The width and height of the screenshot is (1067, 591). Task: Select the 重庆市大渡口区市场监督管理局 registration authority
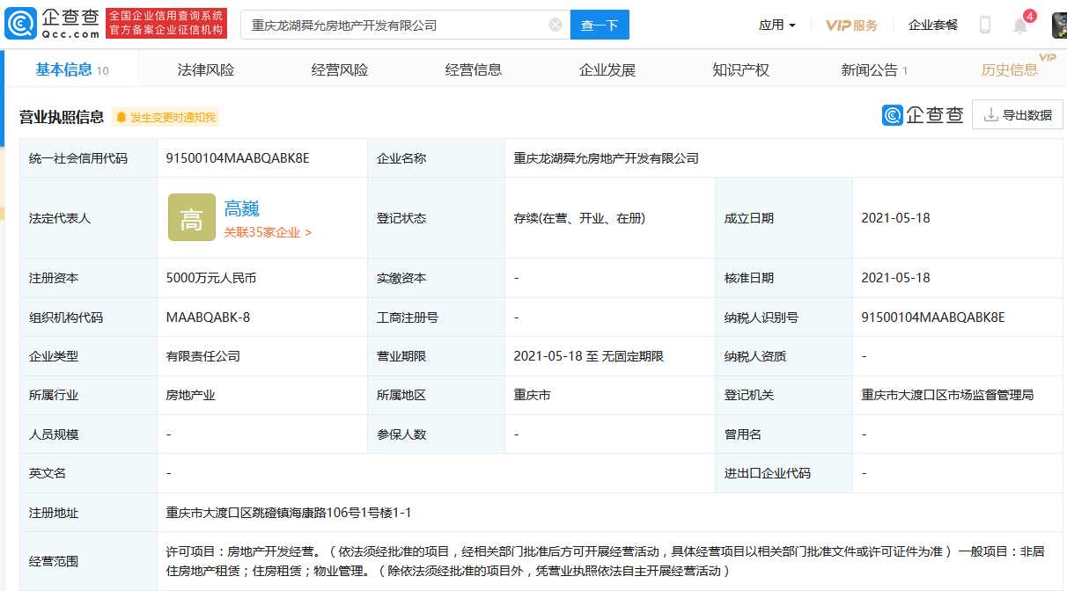(947, 395)
